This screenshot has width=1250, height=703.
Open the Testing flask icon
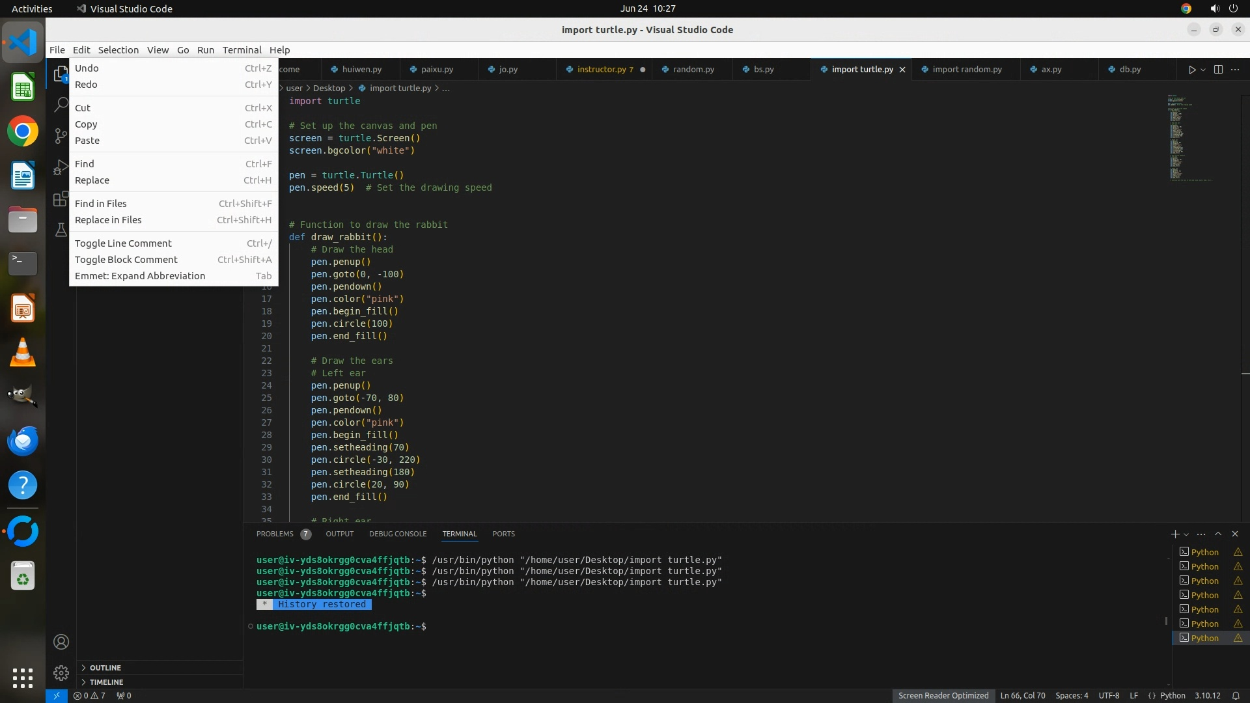click(61, 230)
